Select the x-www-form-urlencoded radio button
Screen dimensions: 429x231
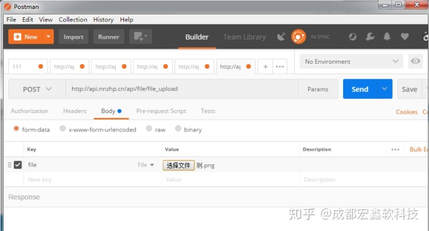coord(63,128)
